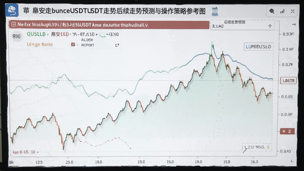The width and height of the screenshot is (304, 171).
Task: Click the SR label at axis start
Action: tap(12, 162)
